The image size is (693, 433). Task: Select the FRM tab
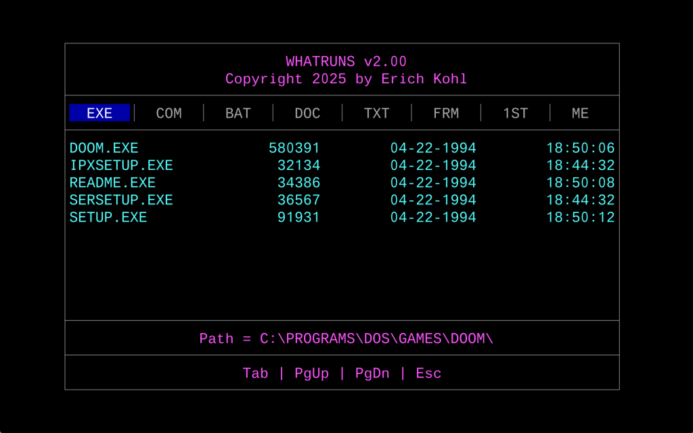(x=446, y=113)
